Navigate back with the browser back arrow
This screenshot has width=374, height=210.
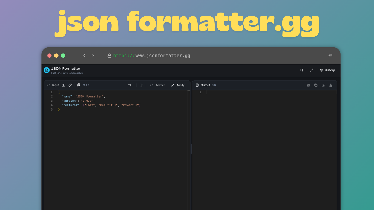pyautogui.click(x=84, y=55)
